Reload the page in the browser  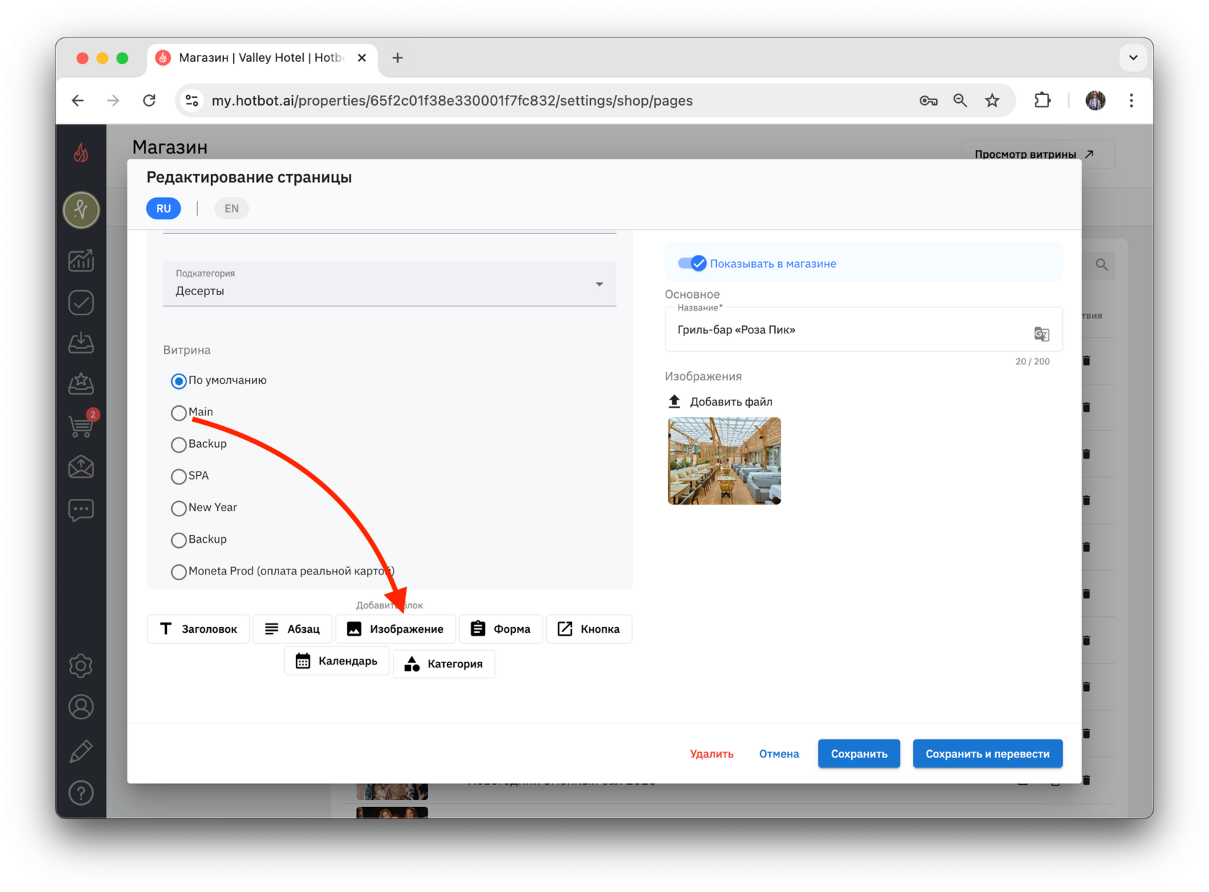click(149, 101)
